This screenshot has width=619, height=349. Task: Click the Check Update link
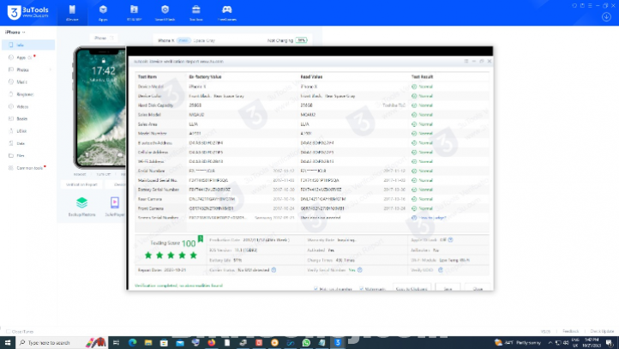pyautogui.click(x=602, y=331)
